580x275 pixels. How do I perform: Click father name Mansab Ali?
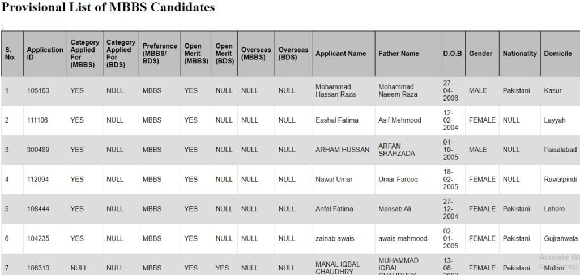395,209
